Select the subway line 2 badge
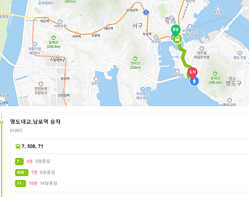The image size is (249, 197). [x=146, y=13]
